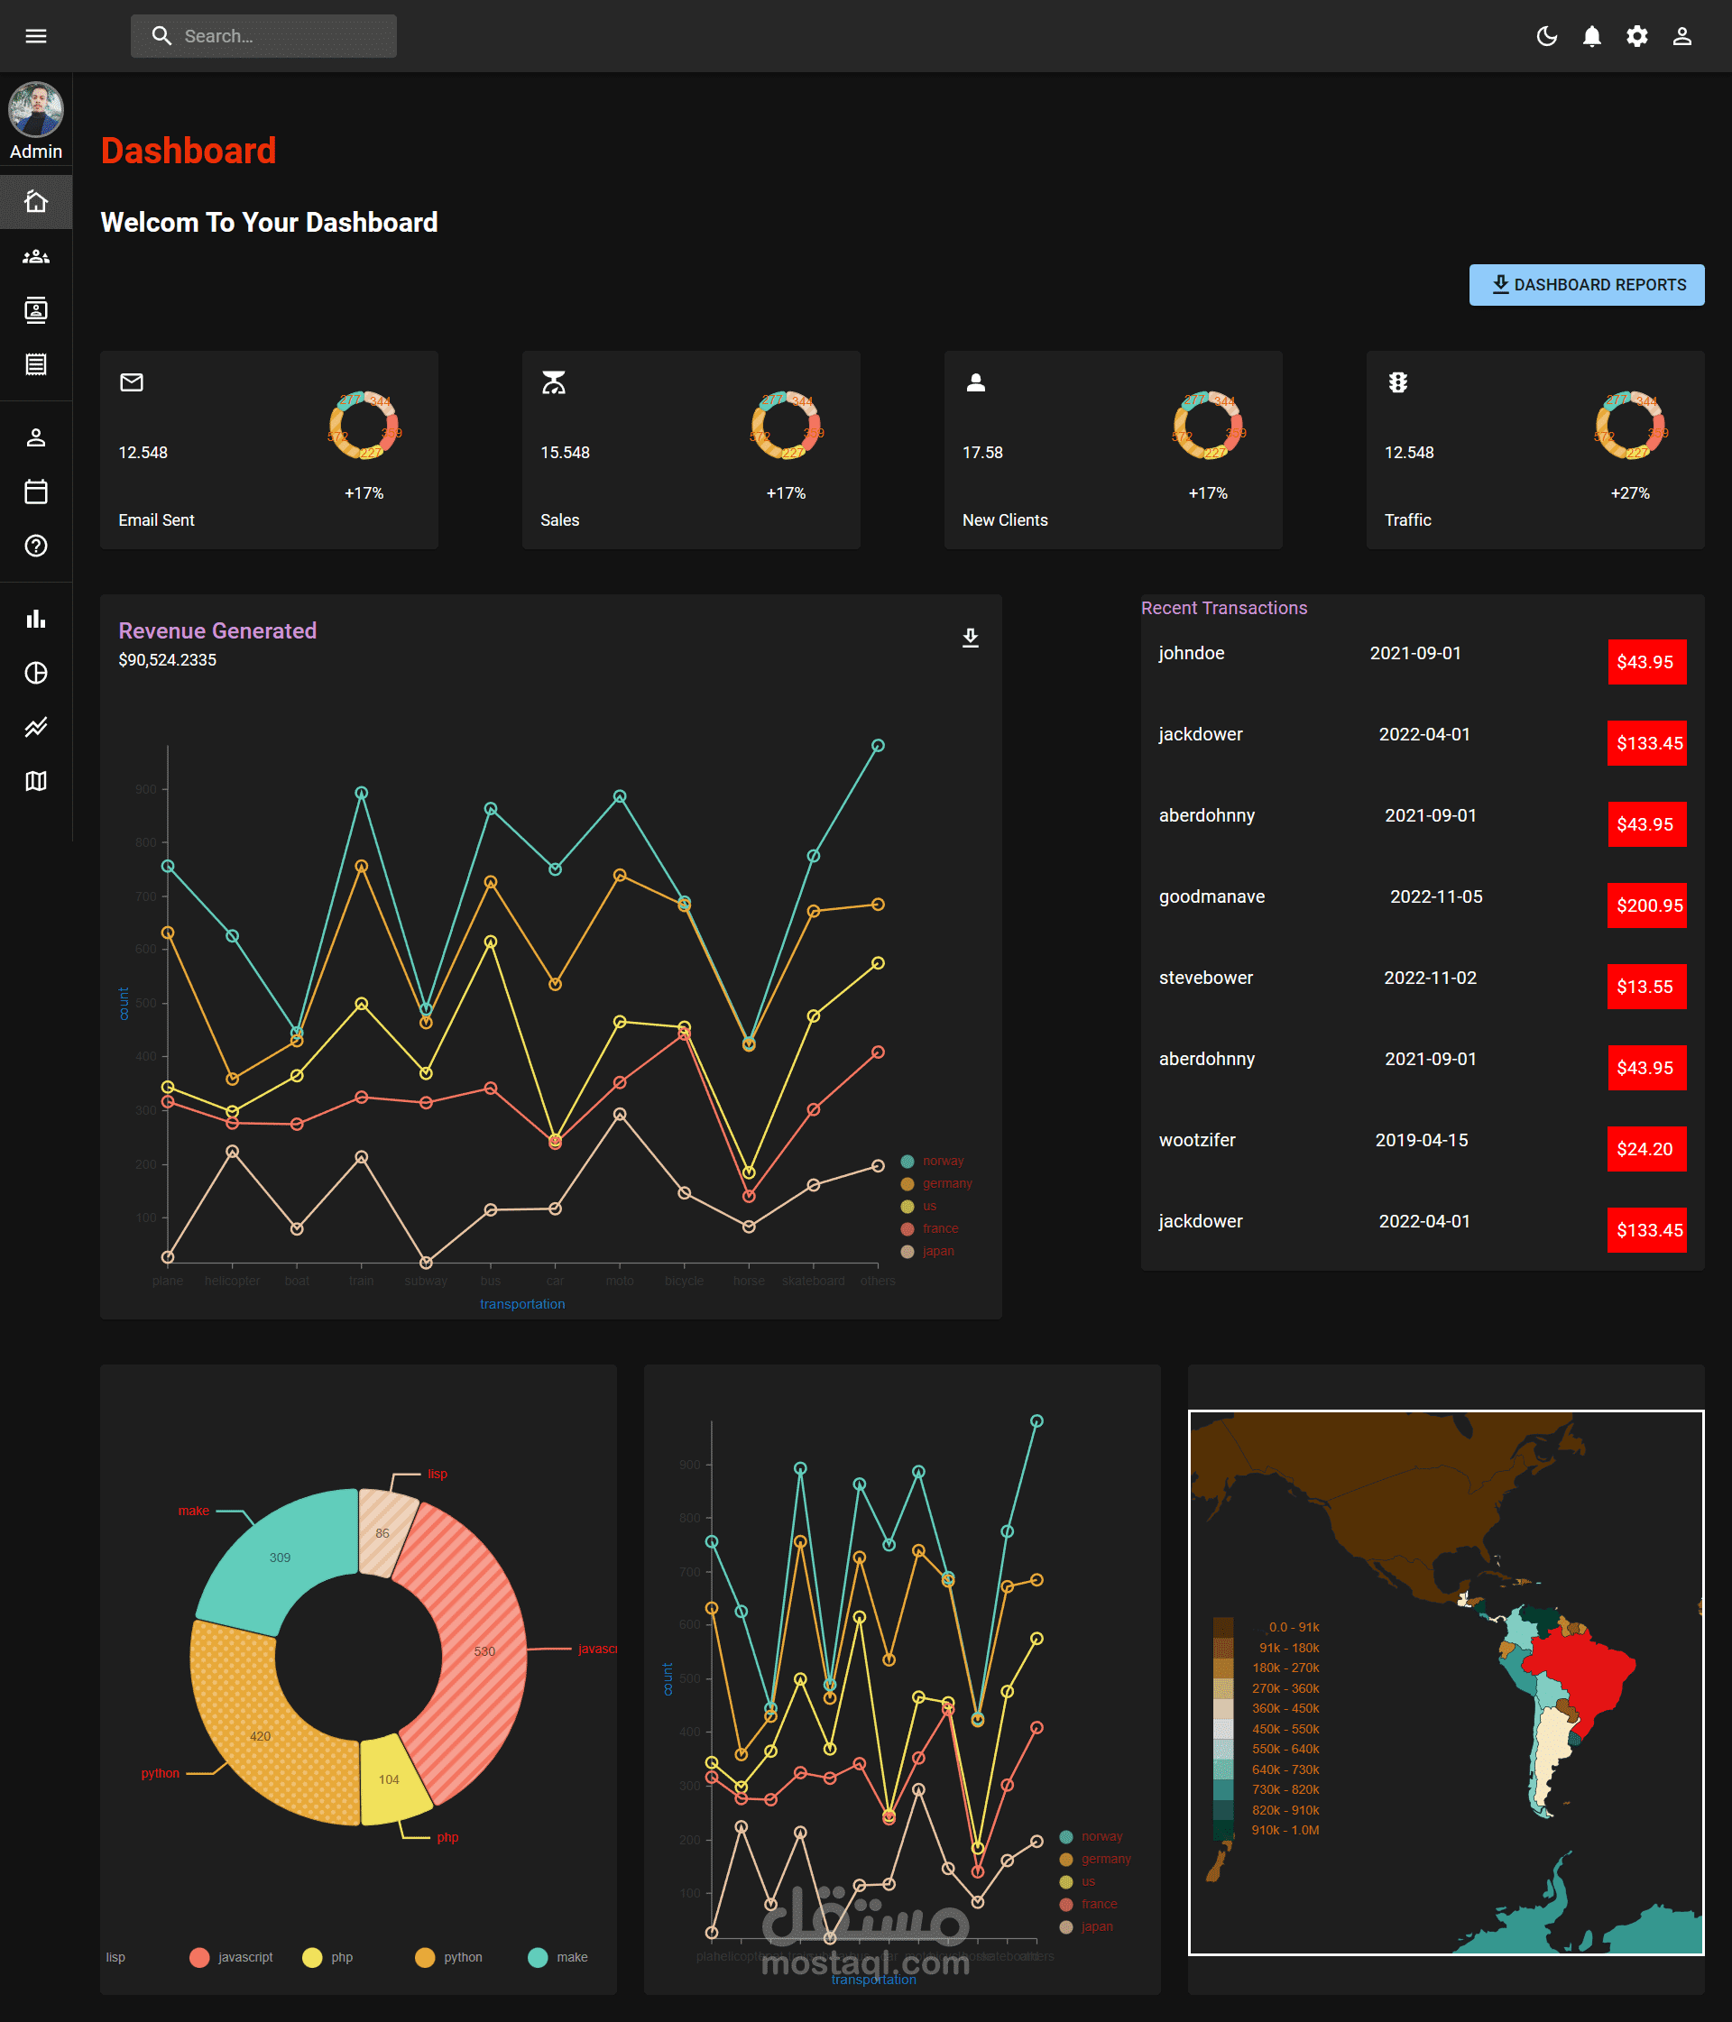Click the Traffic card progress donut
The image size is (1732, 2022).
1629,425
